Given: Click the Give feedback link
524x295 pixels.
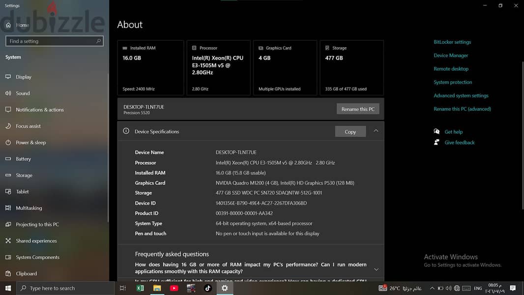Looking at the screenshot, I should [x=460, y=143].
